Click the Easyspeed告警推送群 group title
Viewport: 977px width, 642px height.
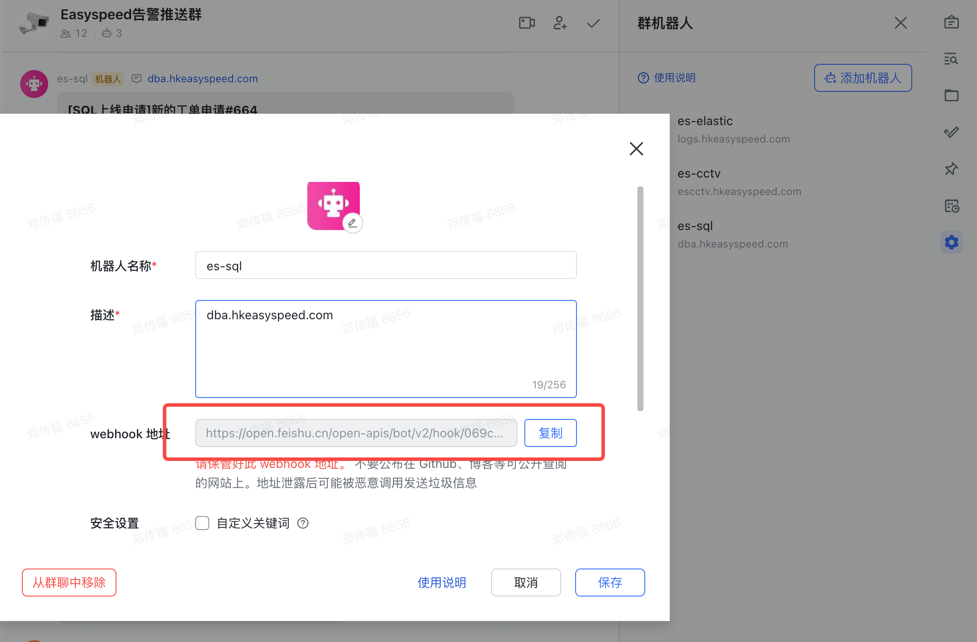[x=131, y=14]
